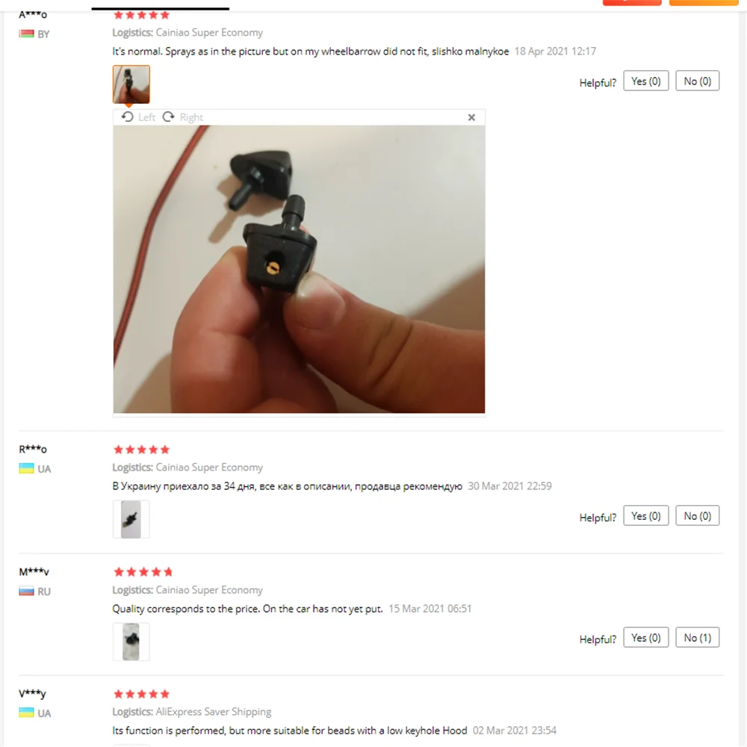This screenshot has height=747, width=747.
Task: Click the orange button at top right
Action: tap(704, 2)
